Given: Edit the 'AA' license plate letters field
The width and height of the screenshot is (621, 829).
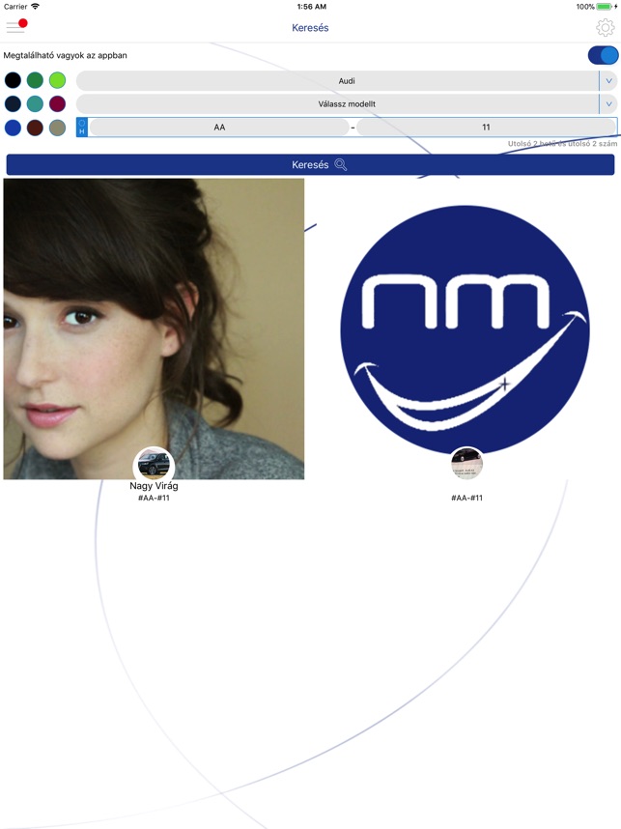Looking at the screenshot, I should point(219,127).
